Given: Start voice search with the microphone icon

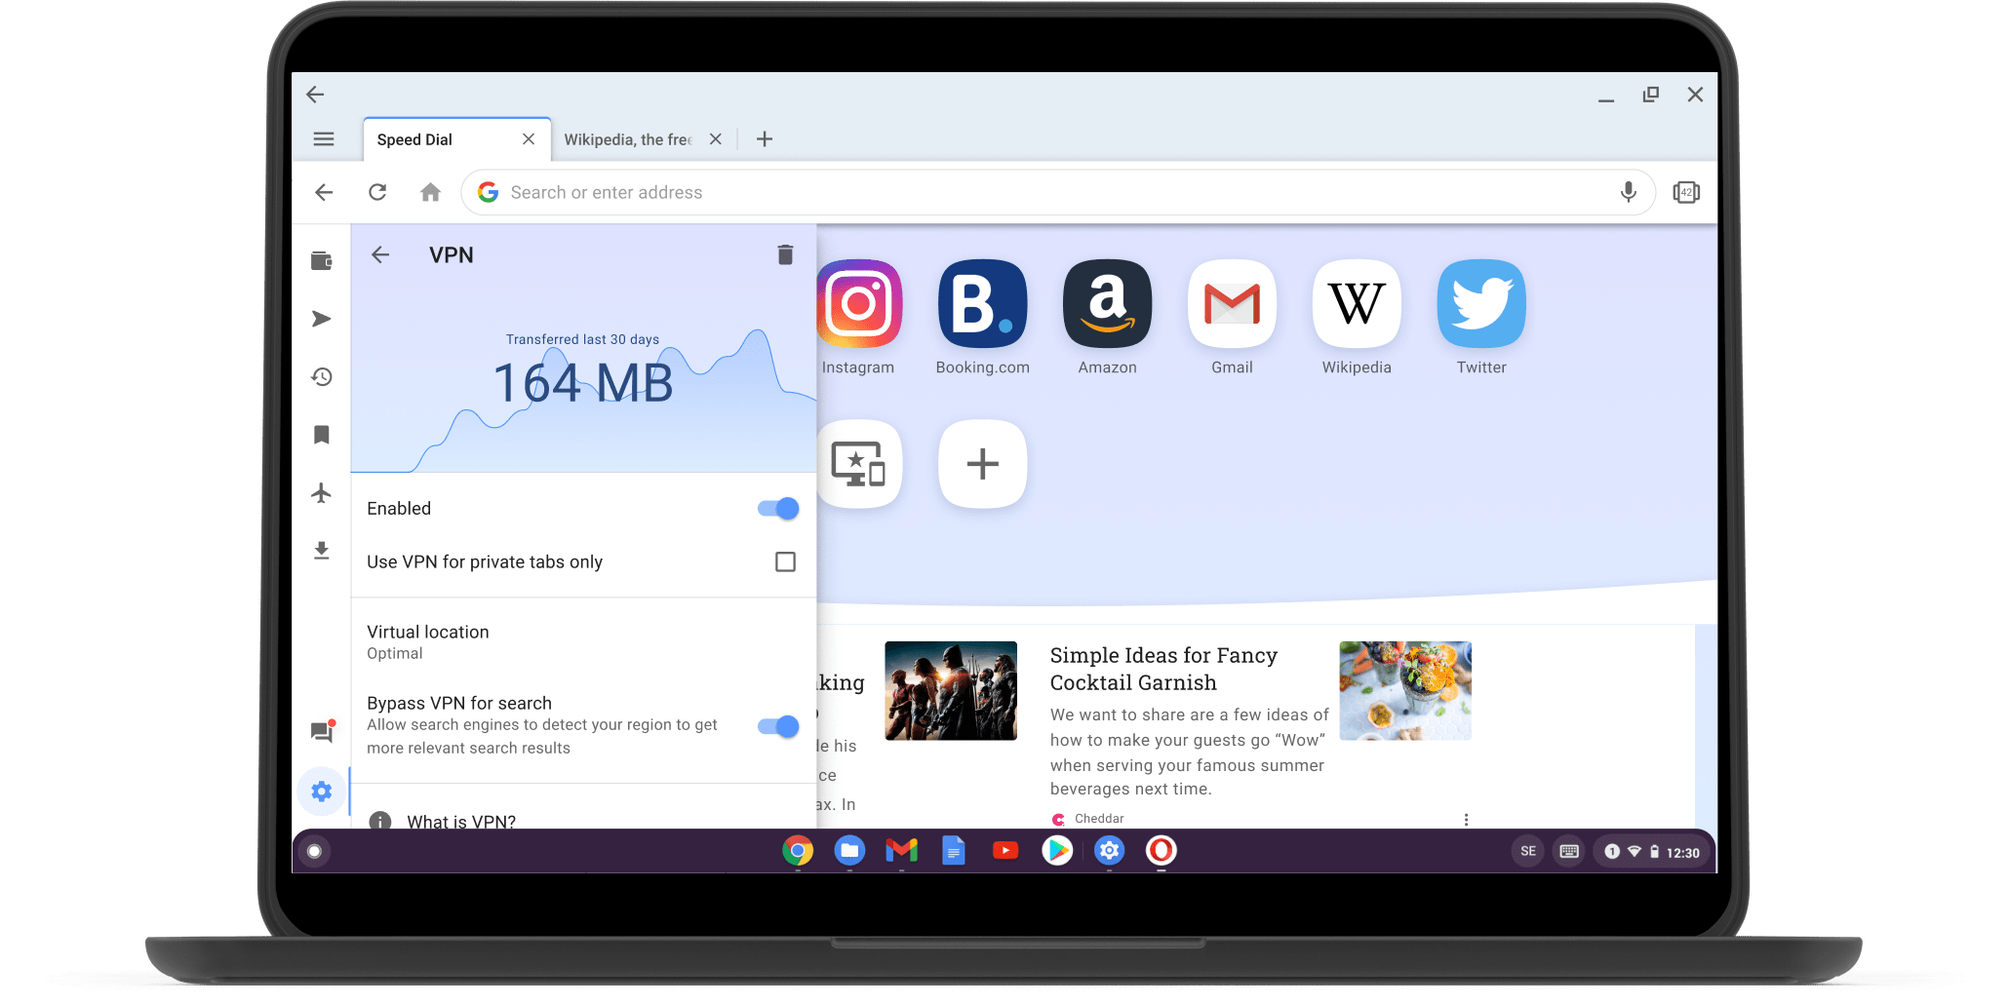Looking at the screenshot, I should click(1628, 192).
